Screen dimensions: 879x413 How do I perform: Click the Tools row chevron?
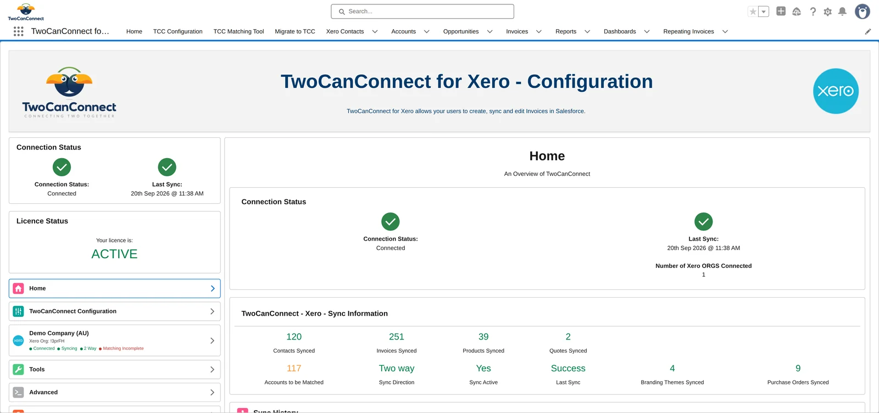[x=213, y=370]
